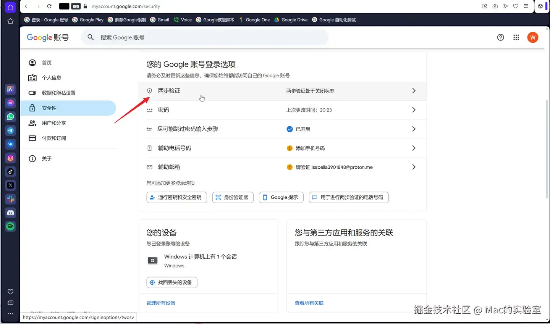Open the send/flow arrow icon in toolbar

[505, 6]
